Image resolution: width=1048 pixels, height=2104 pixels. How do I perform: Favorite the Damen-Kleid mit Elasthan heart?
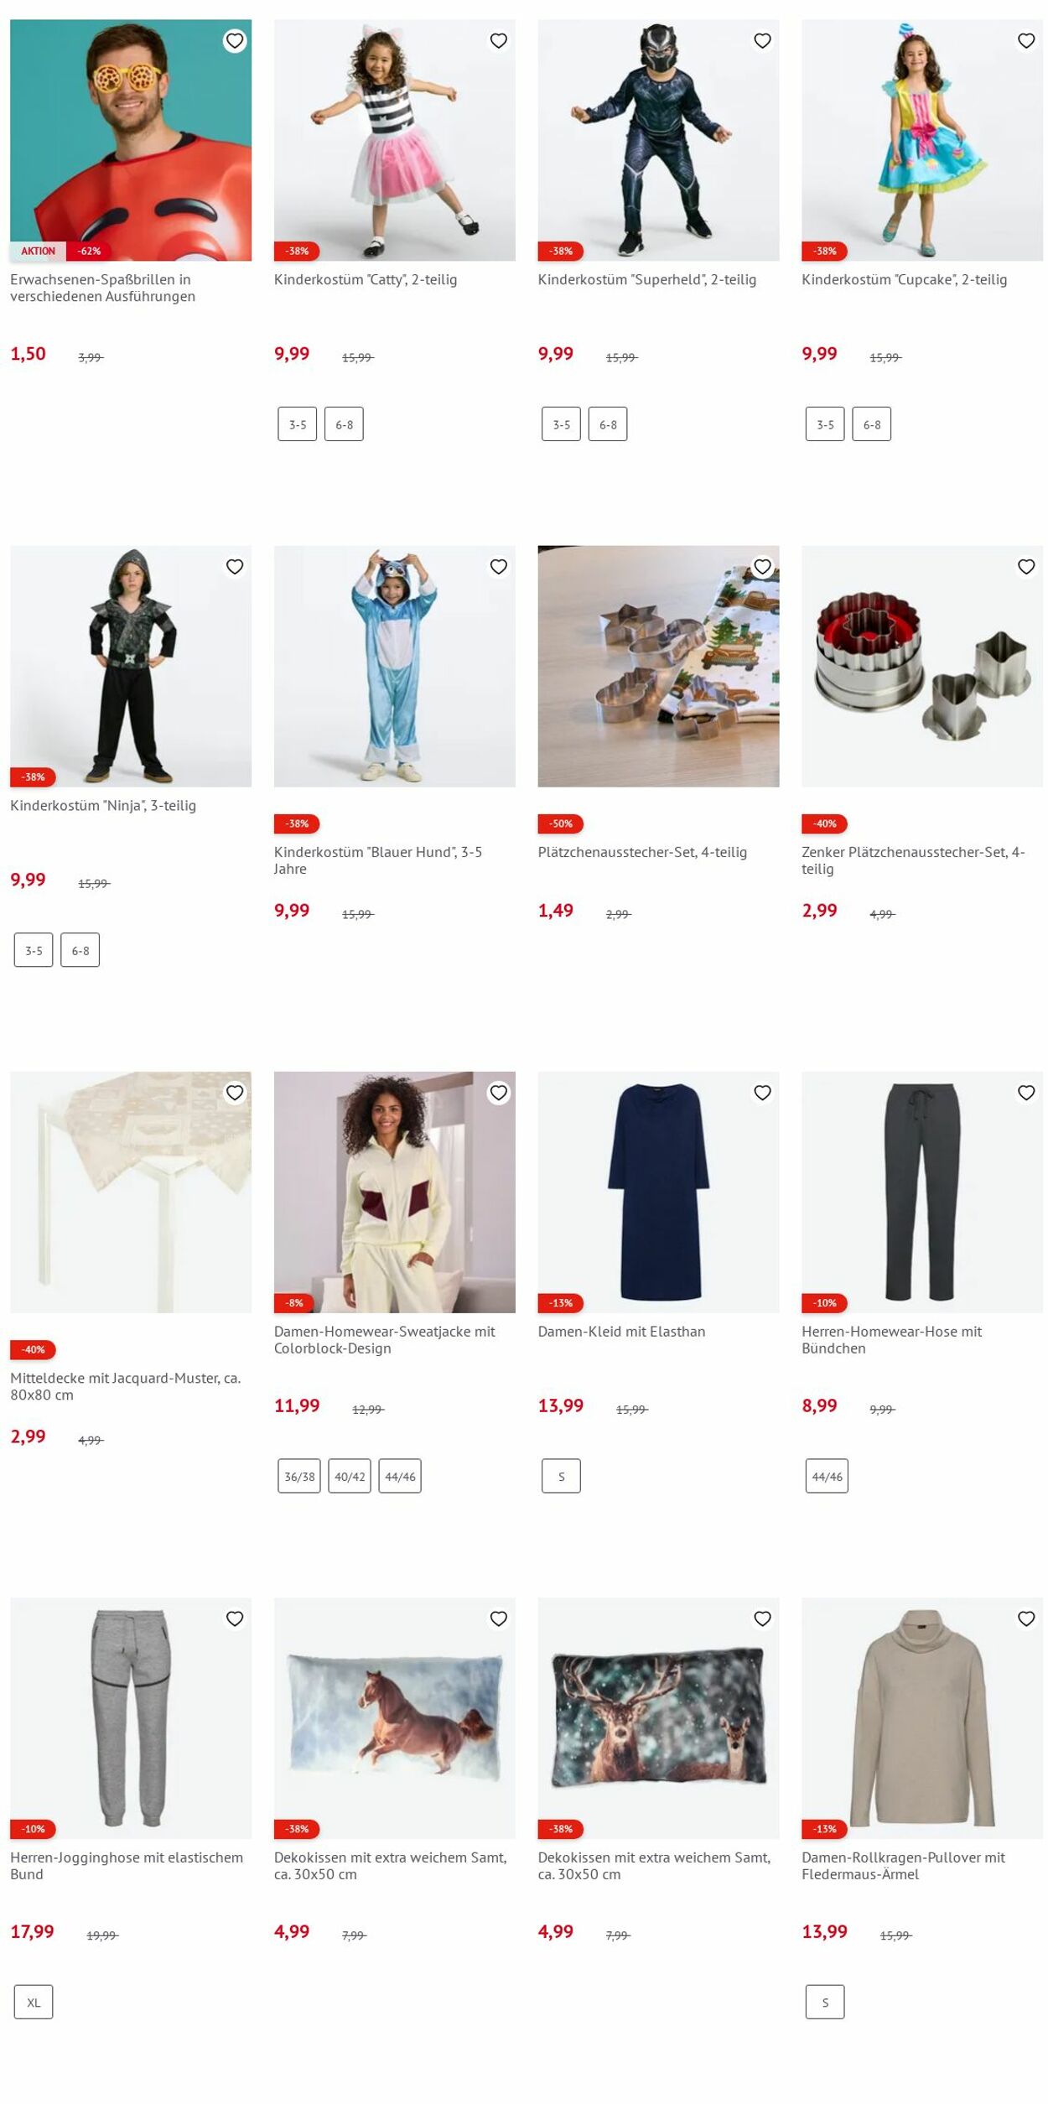click(762, 1093)
